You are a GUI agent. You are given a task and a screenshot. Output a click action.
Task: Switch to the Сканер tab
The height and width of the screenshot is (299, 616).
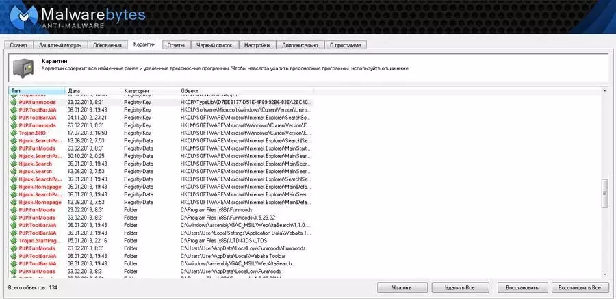tap(18, 45)
